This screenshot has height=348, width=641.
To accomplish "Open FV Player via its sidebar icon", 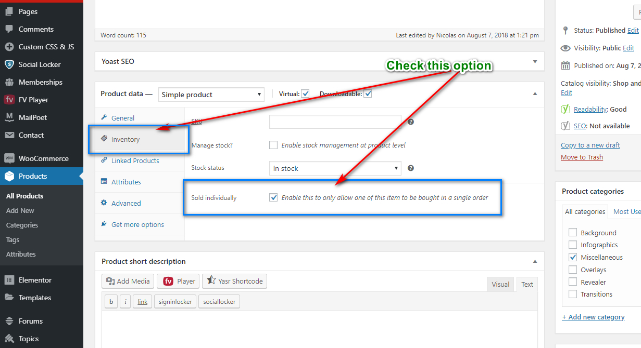I will coord(9,100).
